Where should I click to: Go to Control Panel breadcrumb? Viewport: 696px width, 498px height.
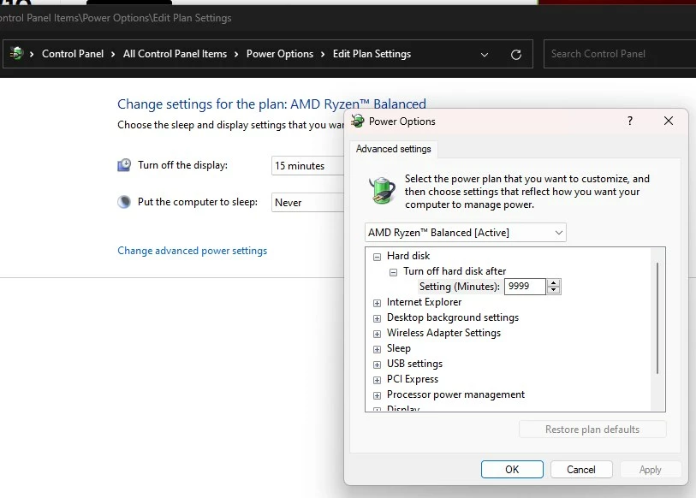[73, 54]
